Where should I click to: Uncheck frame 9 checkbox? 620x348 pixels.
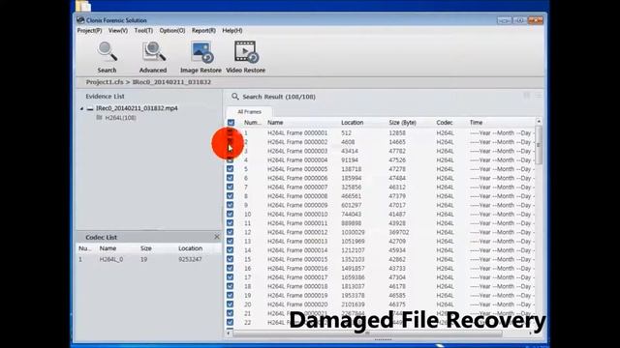tap(231, 205)
